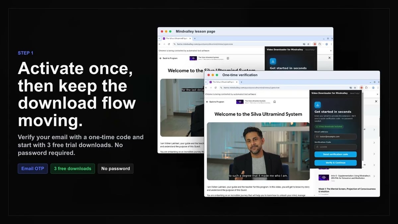The image size is (398, 224).
Task: Click lesson bookmark icon in Mindvalley lesson page
Action: pos(228,58)
